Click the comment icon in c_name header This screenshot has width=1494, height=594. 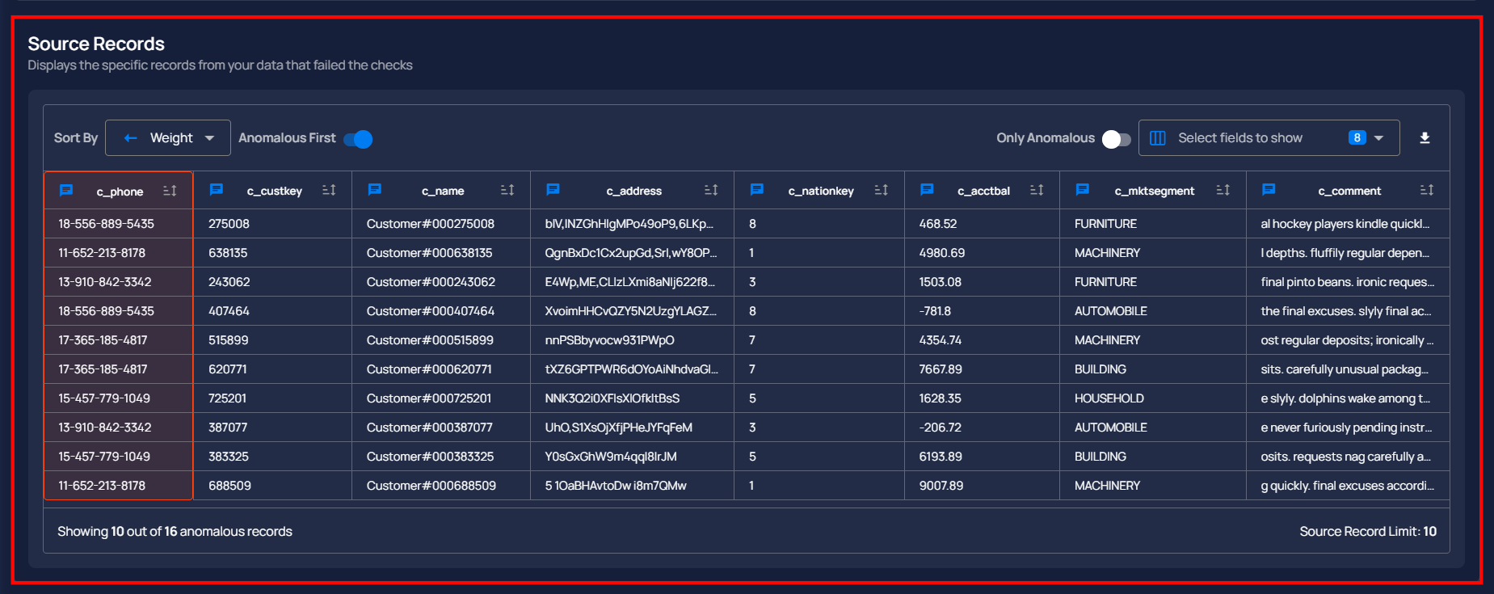tap(374, 190)
